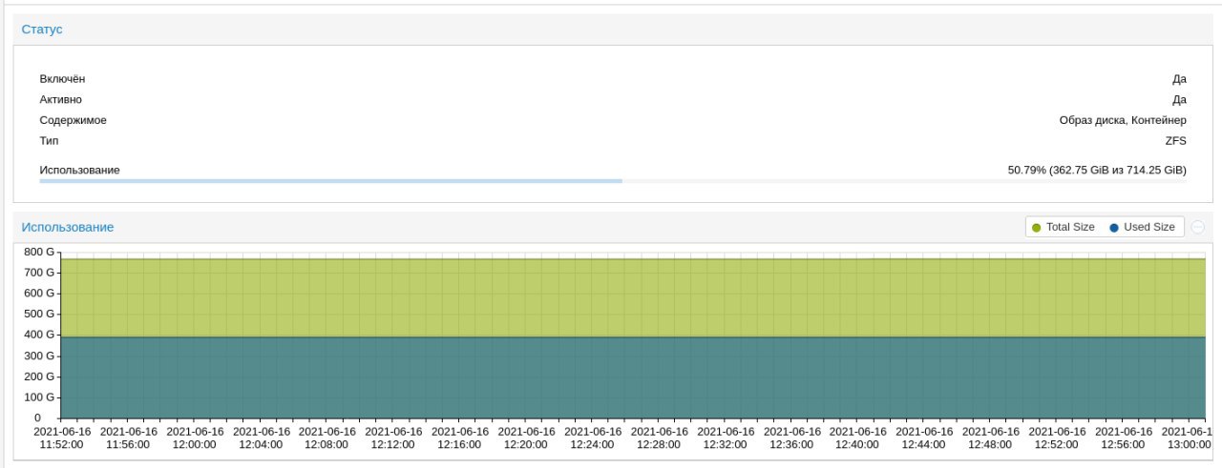This screenshot has width=1222, height=468.
Task: Click the 300 G y-axis label
Action: pos(39,356)
